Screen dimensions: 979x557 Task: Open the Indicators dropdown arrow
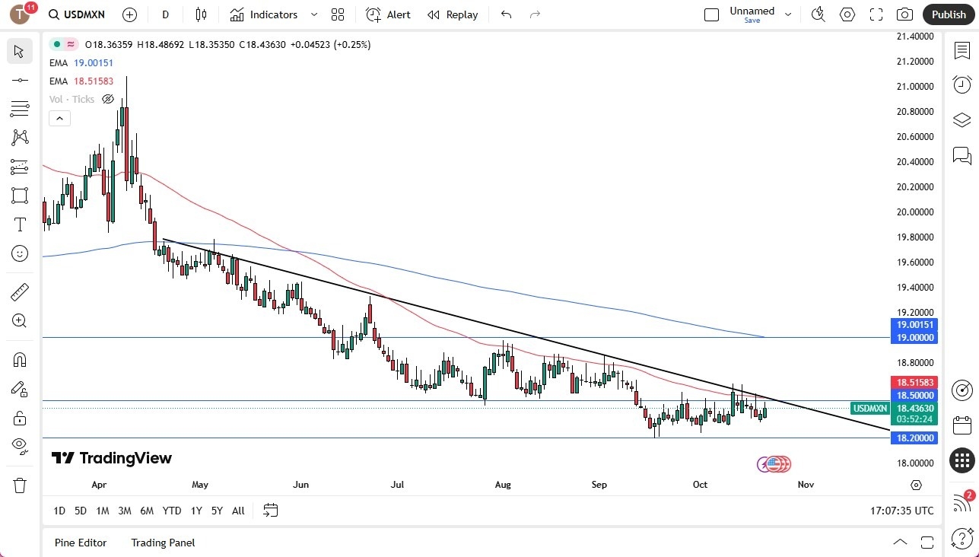point(313,14)
